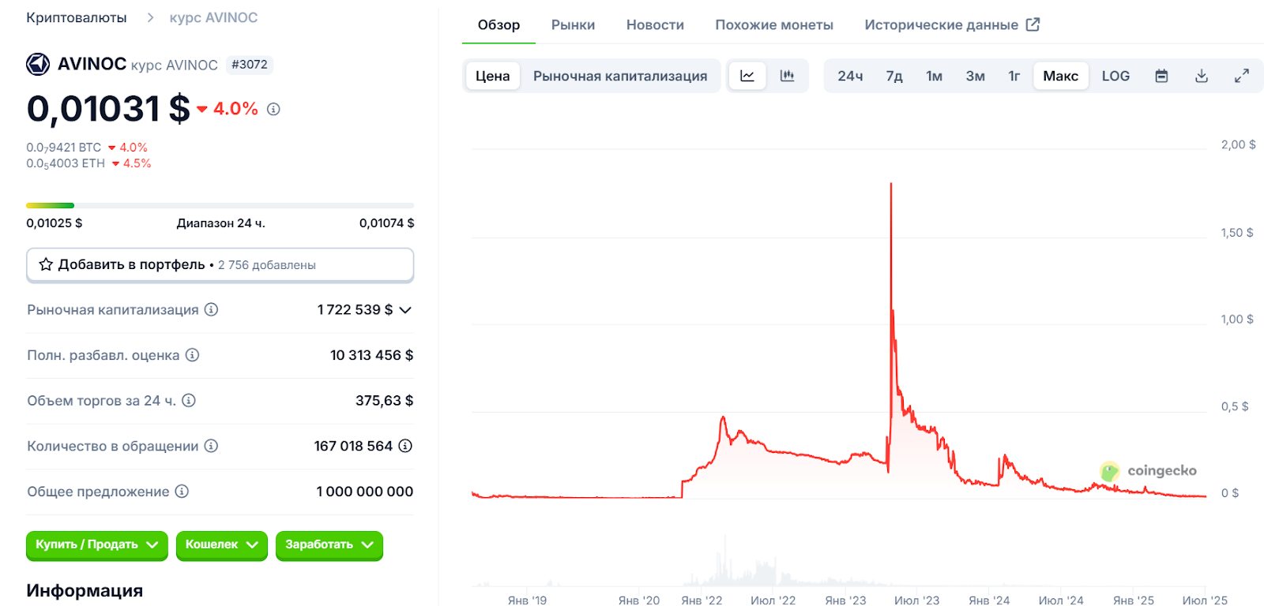Add AVINOC to portfolio
The width and height of the screenshot is (1264, 606).
220,264
